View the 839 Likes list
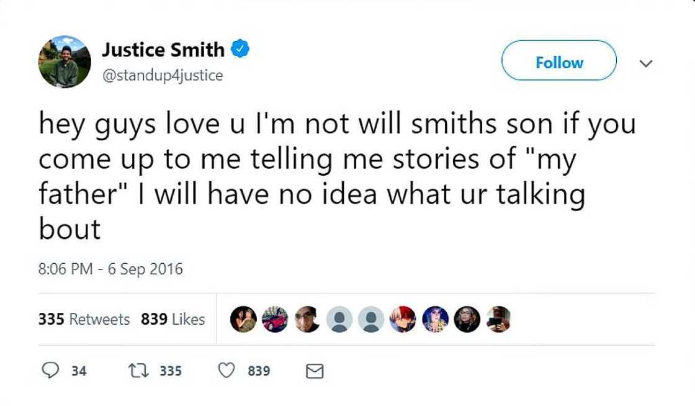The image size is (695, 406). tap(173, 319)
